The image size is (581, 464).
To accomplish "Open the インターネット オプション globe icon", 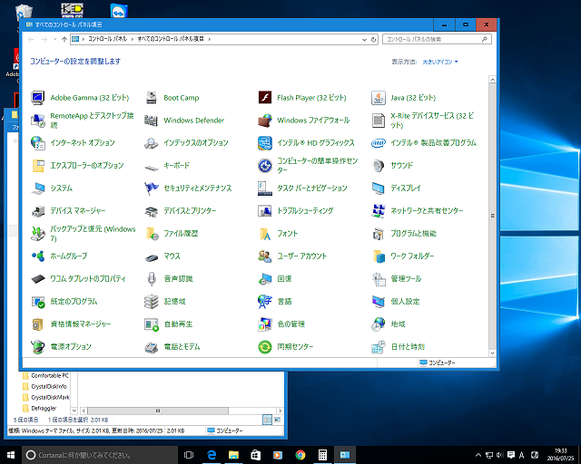I will [x=38, y=143].
